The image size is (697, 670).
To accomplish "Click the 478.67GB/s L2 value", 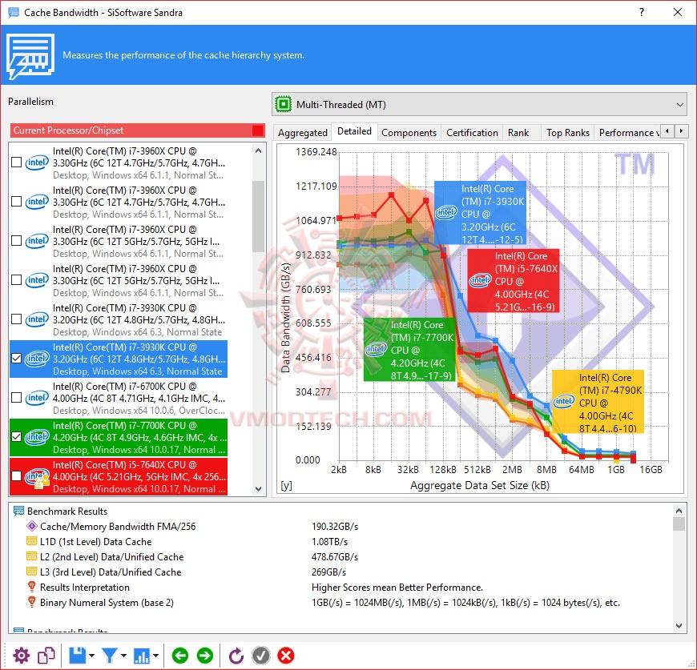I will tap(335, 556).
